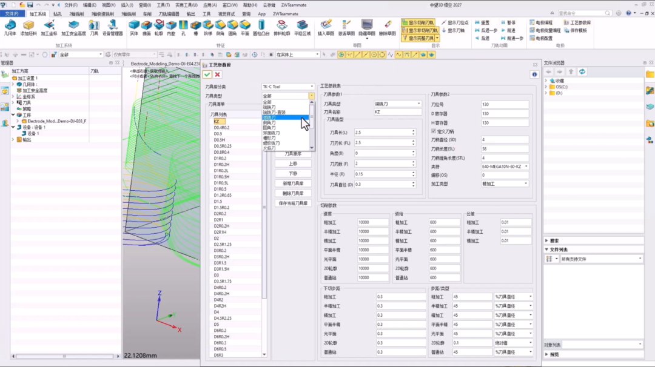655x367 pixels.
Task: Open the 加工坐标 machining coordinate tool
Action: click(49, 27)
